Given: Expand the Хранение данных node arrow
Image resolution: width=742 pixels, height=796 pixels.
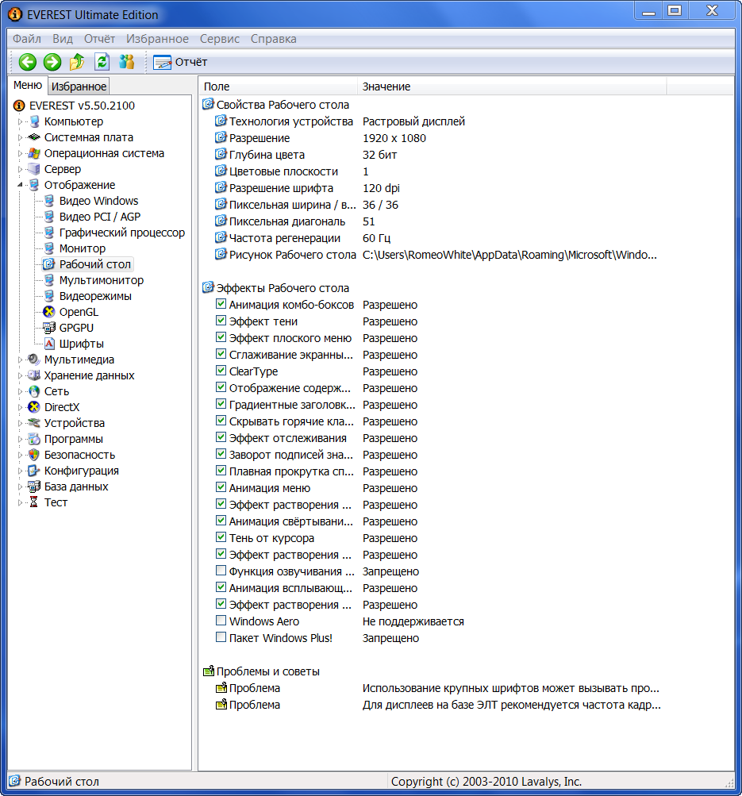Looking at the screenshot, I should point(21,375).
